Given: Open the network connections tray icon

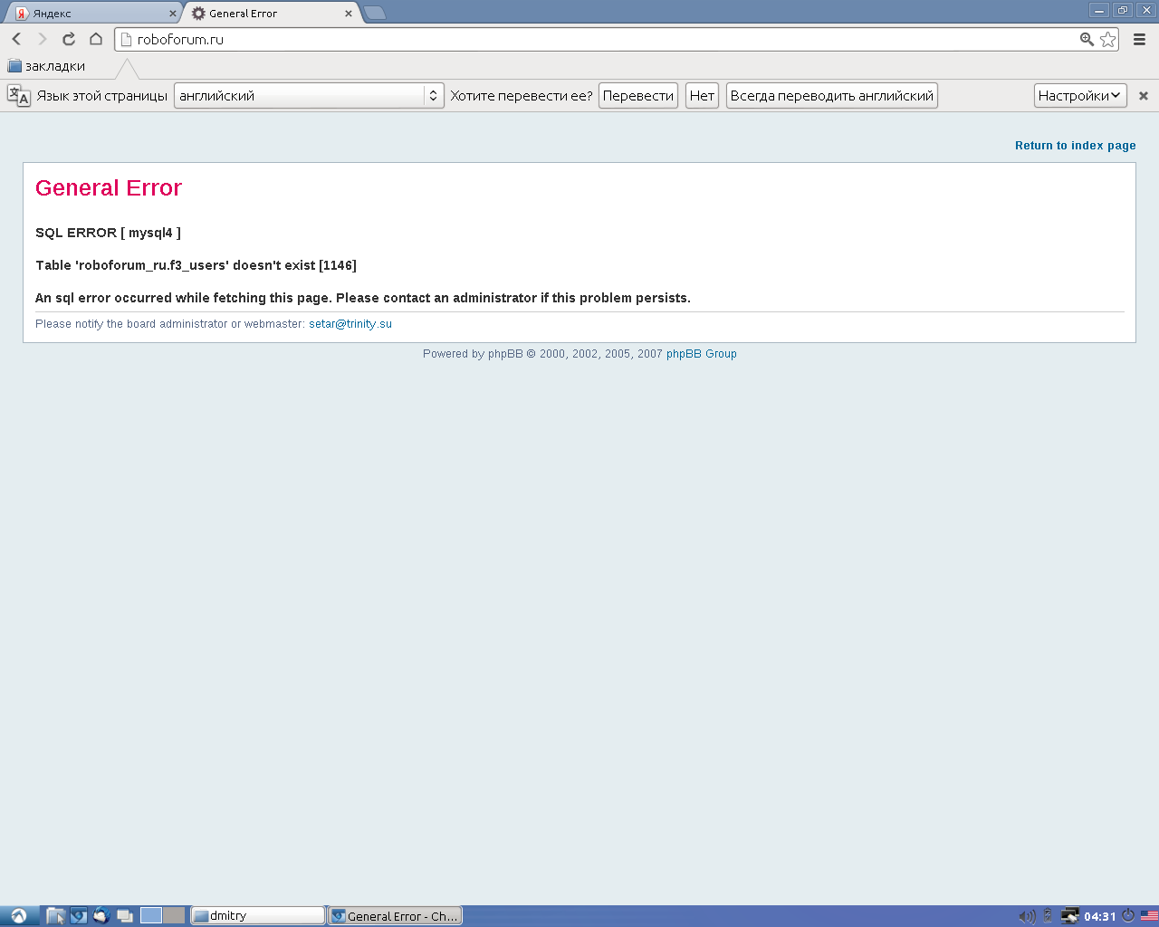Looking at the screenshot, I should 1070,916.
